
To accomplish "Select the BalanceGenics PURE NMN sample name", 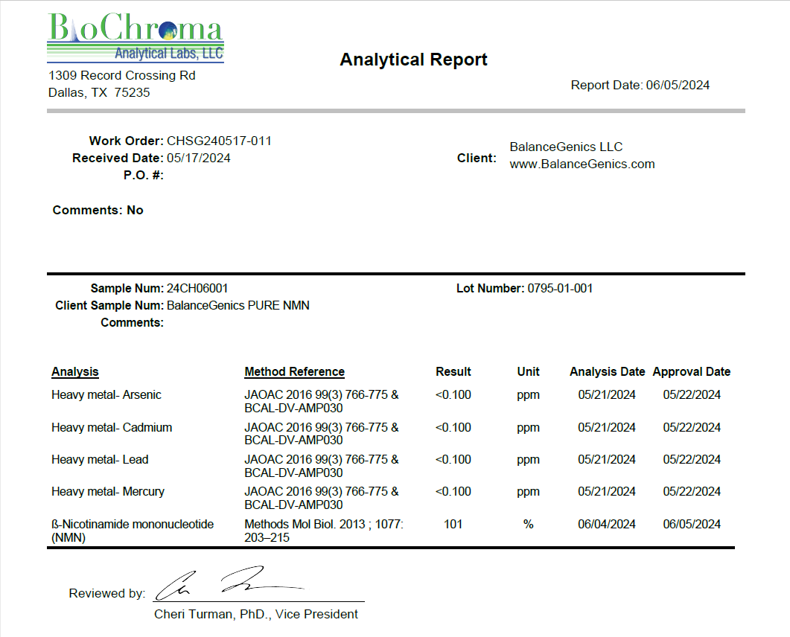I will point(238,306).
